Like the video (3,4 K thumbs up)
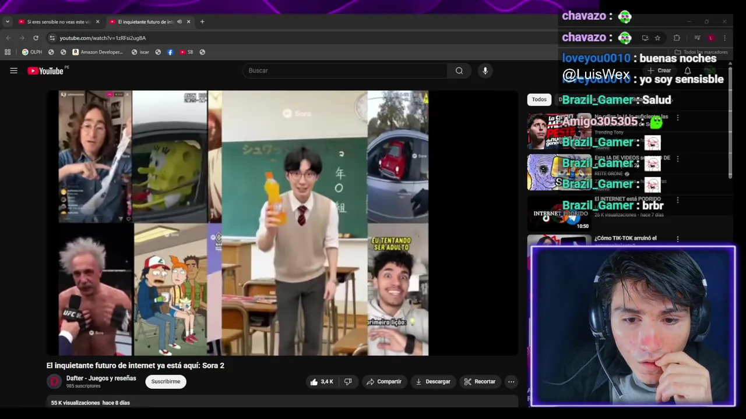The image size is (746, 419). 321,382
